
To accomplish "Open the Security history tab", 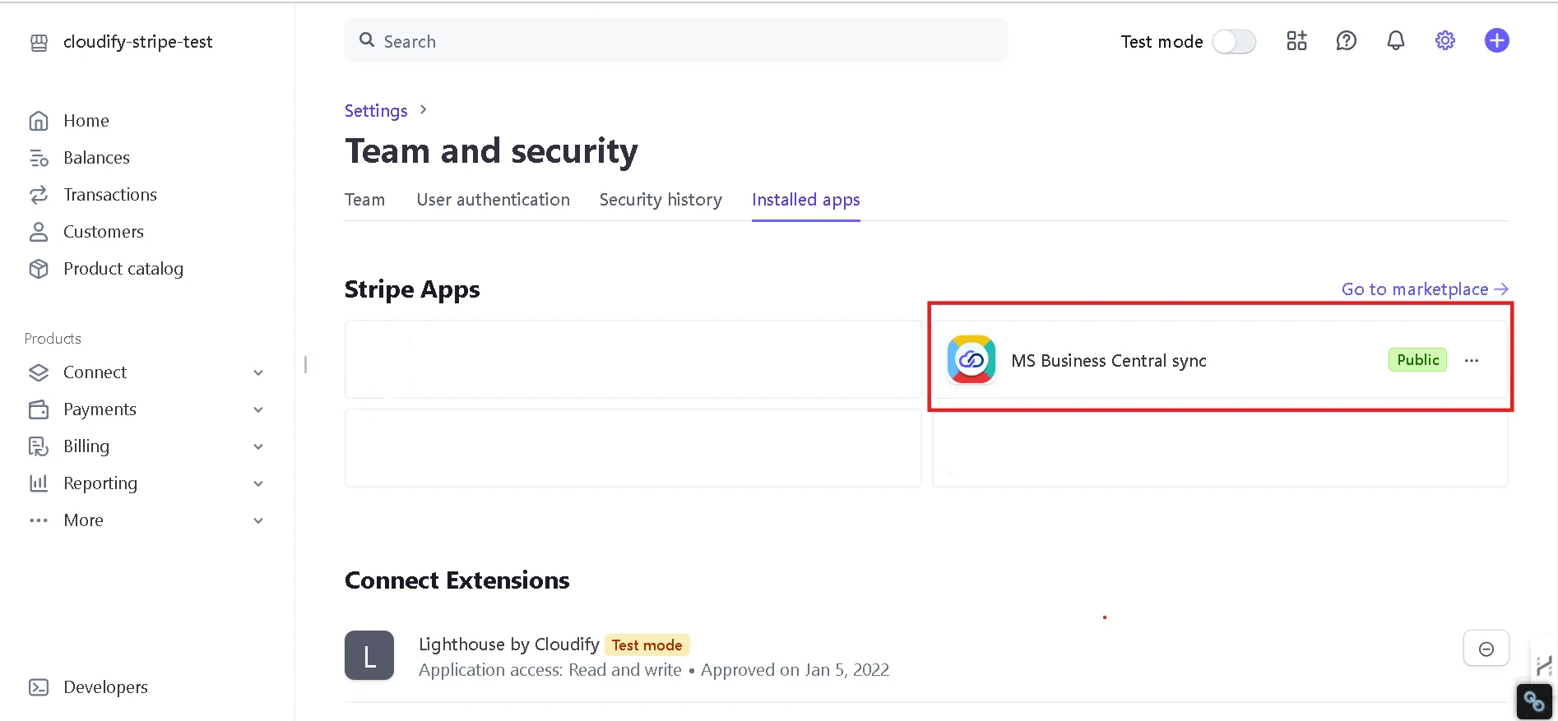I will (661, 200).
